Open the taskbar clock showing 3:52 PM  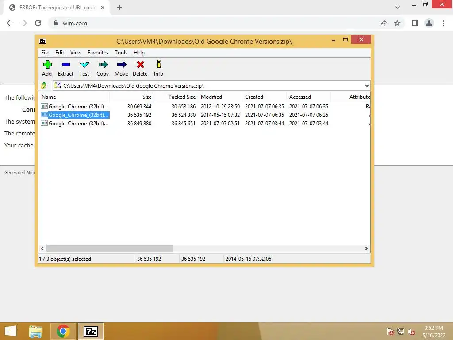[x=434, y=332]
